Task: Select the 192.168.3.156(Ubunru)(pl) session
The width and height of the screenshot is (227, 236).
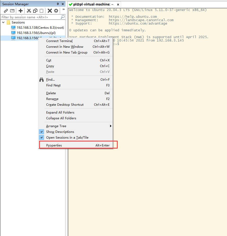Action: (x=36, y=33)
